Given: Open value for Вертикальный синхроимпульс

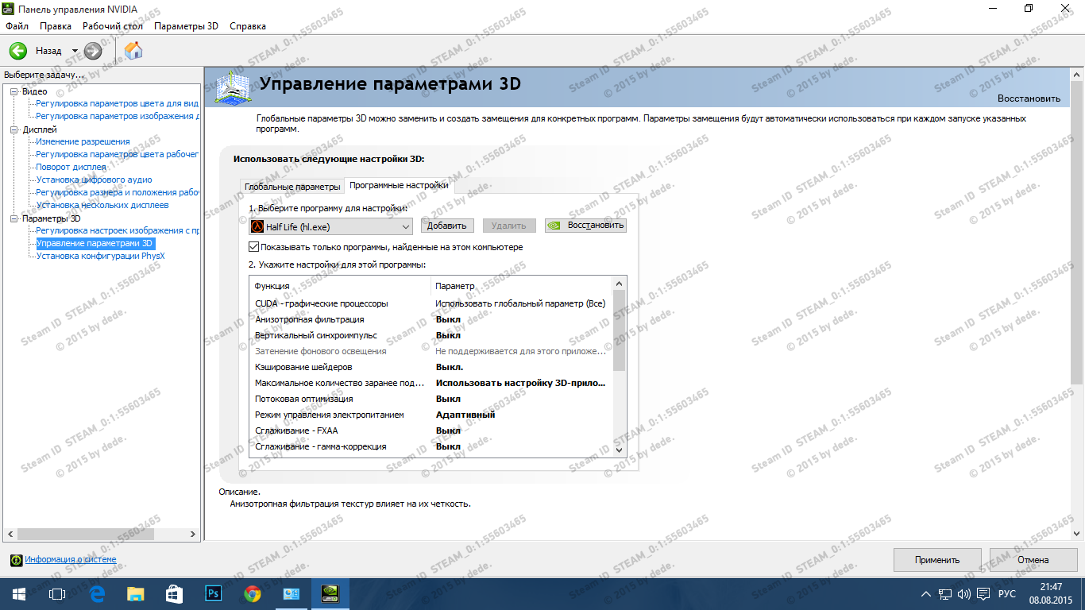Looking at the screenshot, I should [x=448, y=335].
